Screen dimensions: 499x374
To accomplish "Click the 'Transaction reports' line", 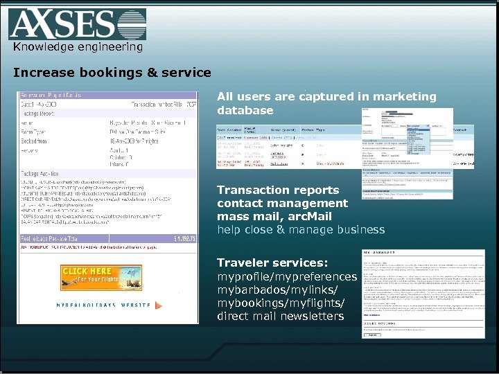I will (x=278, y=190).
